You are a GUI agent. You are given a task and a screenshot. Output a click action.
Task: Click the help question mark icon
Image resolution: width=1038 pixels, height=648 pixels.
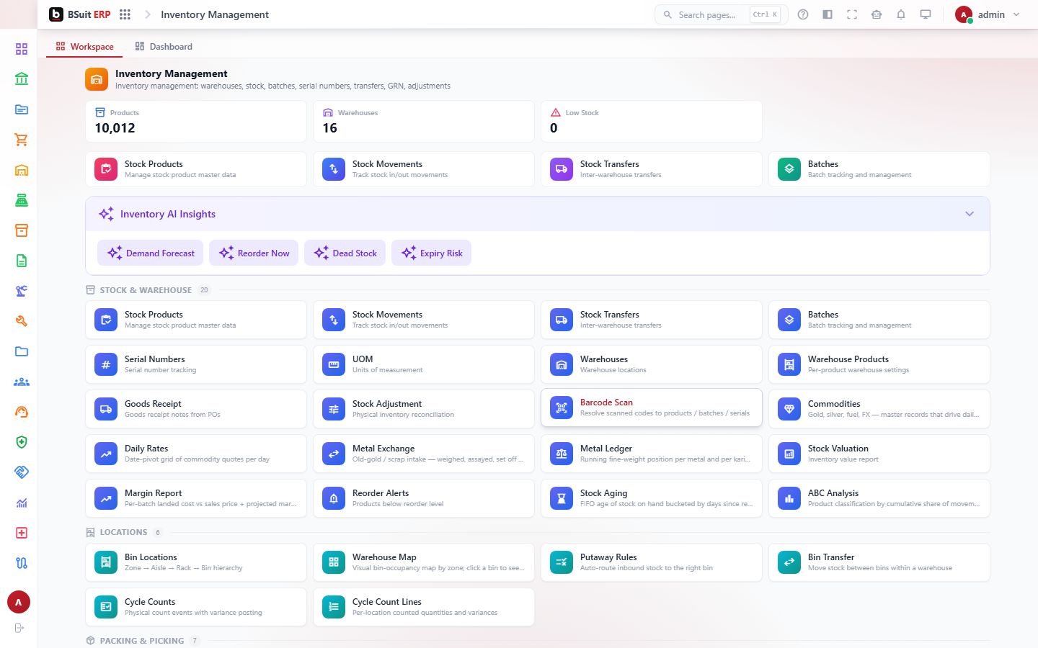click(x=803, y=14)
